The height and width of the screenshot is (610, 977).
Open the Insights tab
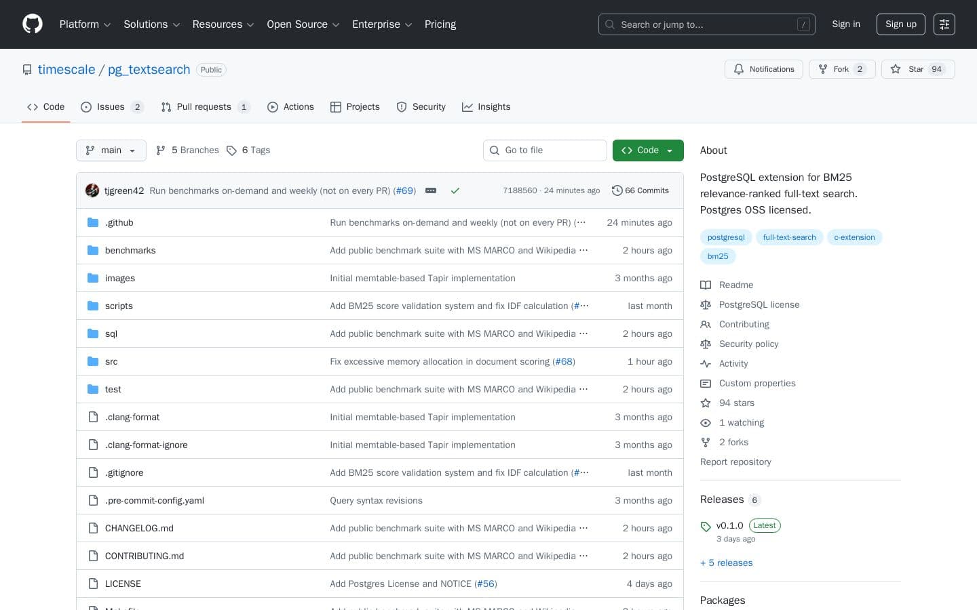pos(486,106)
